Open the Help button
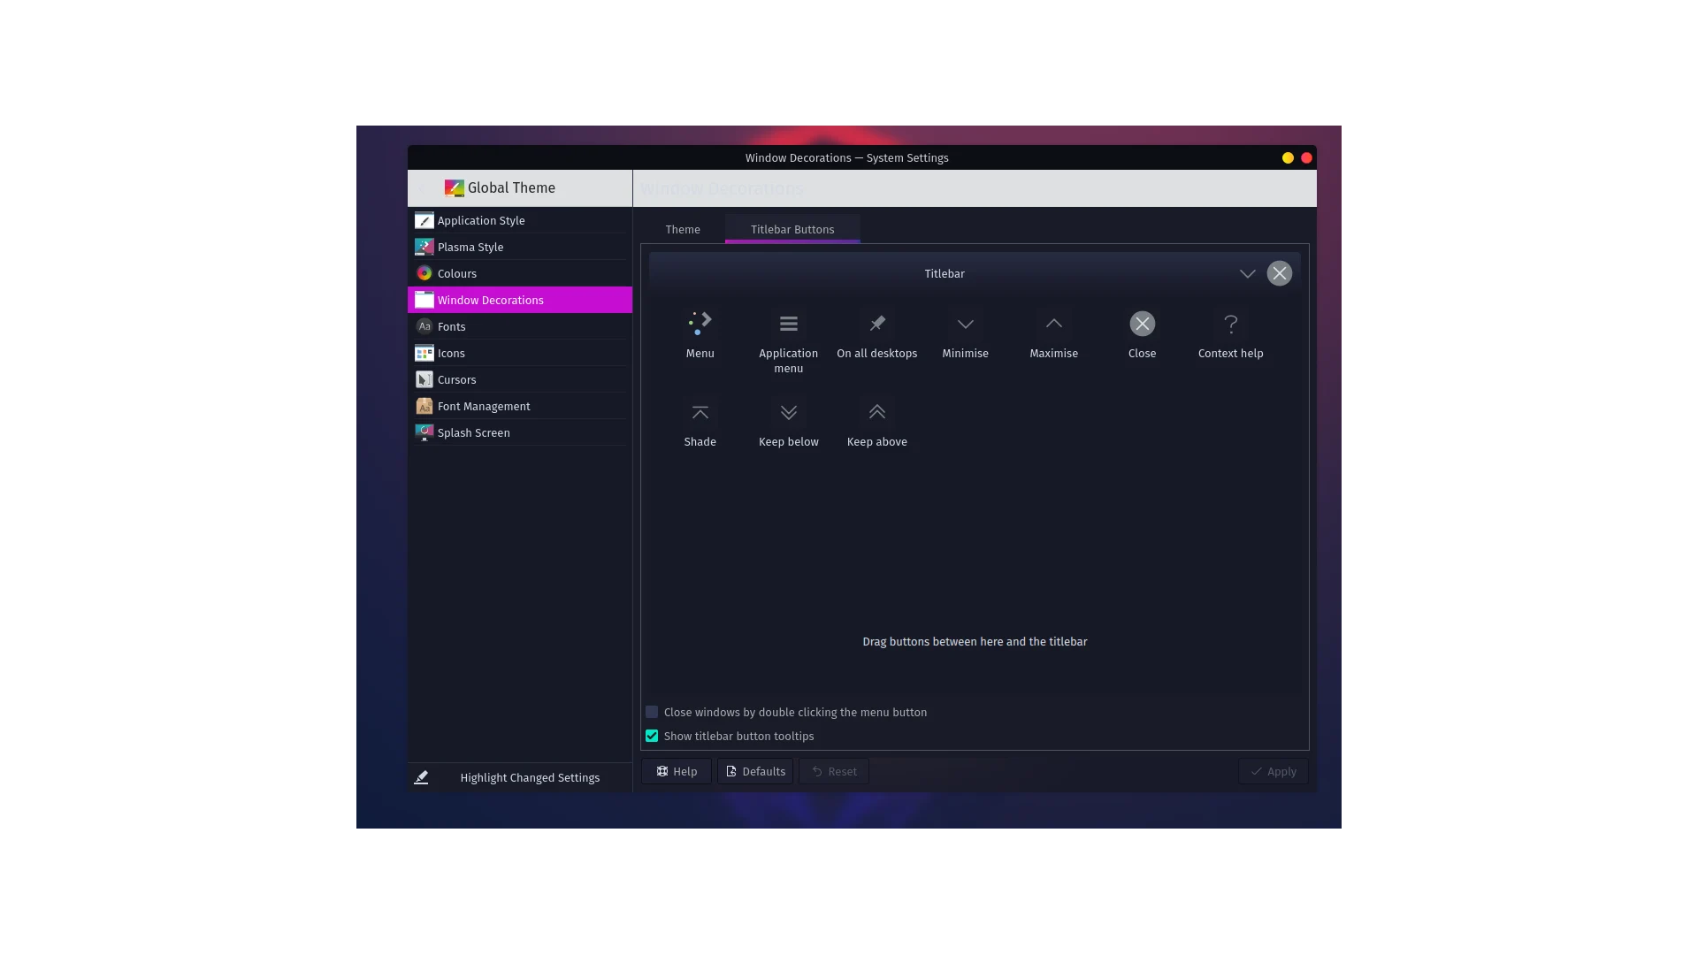The height and width of the screenshot is (955, 1698). pos(677,771)
